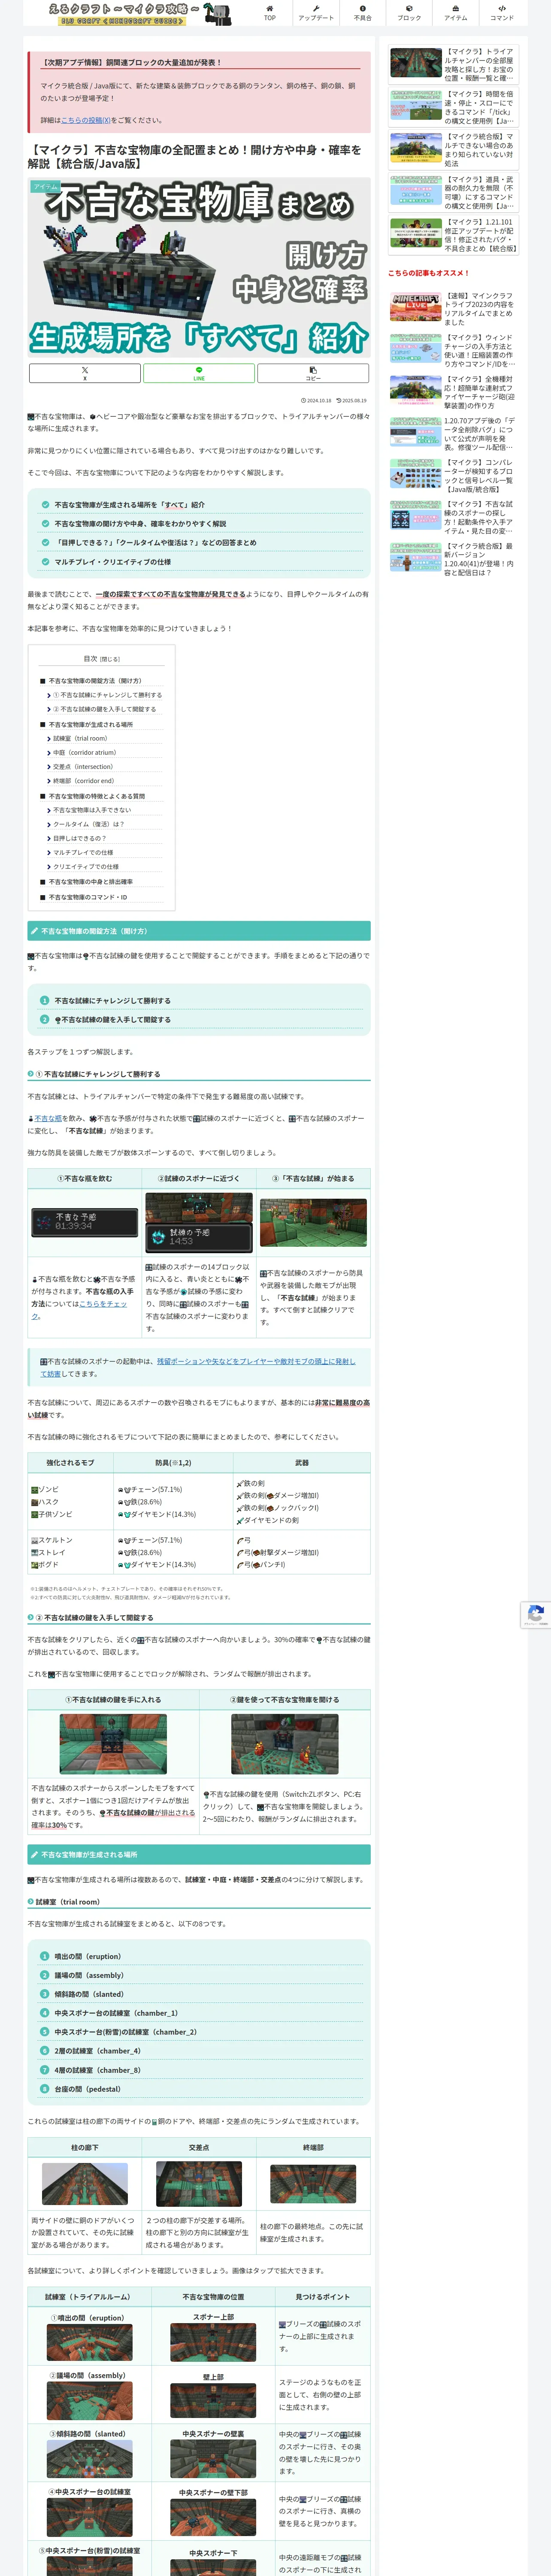Click thumbnail for ②鍵を使って不吉な宝物庫を開ける
The image size is (551, 2576).
coord(285,1743)
